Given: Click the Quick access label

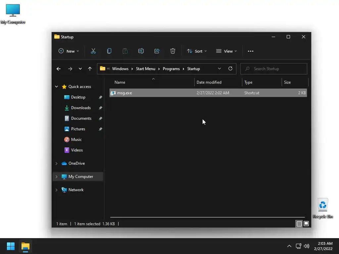Looking at the screenshot, I should 80,87.
